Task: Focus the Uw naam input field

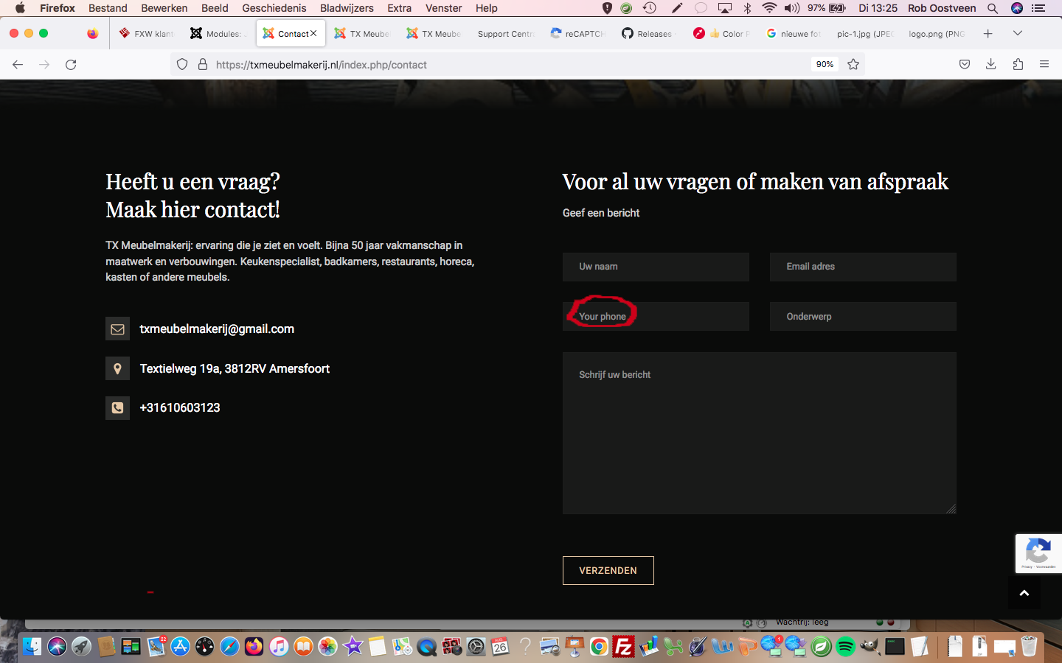Action: tap(656, 267)
